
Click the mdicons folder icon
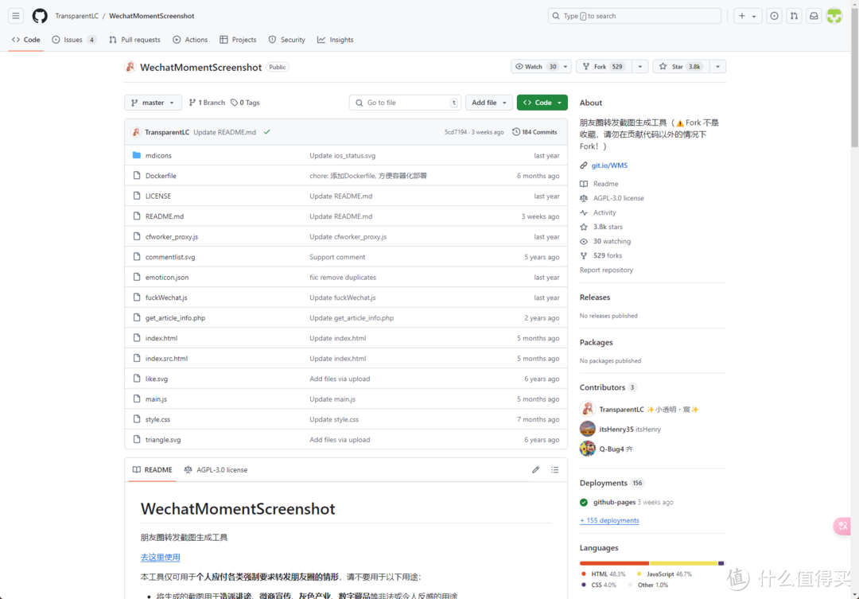(137, 155)
